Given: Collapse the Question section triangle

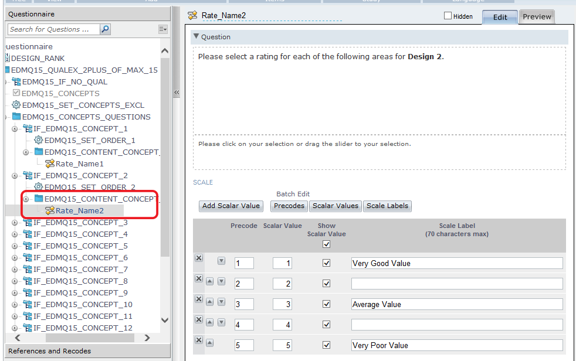Looking at the screenshot, I should (196, 36).
